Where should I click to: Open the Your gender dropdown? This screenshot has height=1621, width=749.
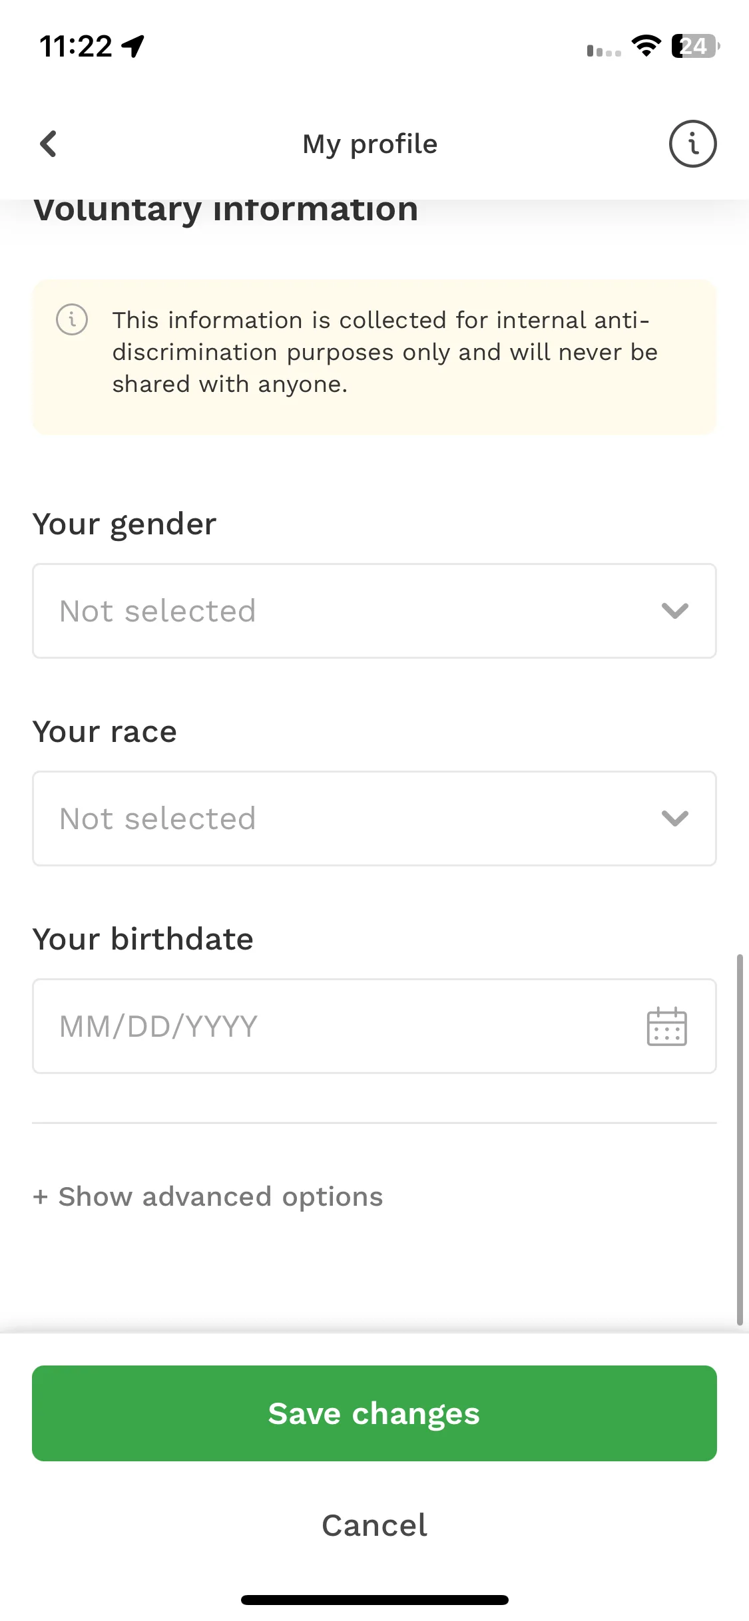pyautogui.click(x=374, y=611)
